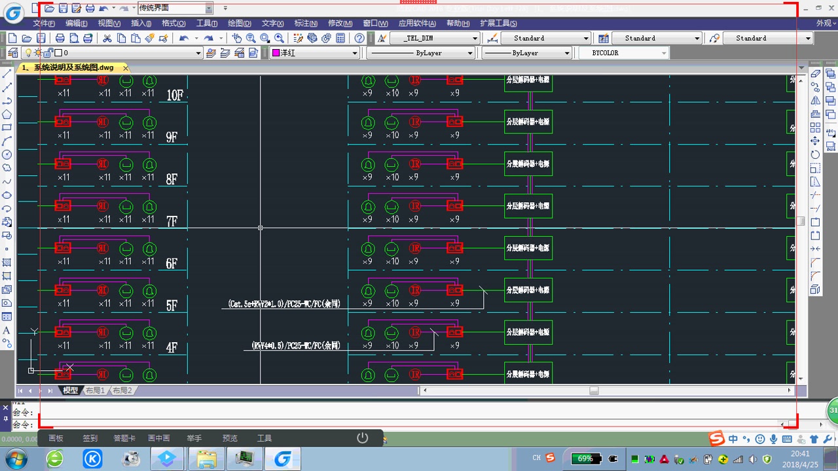
Task: Expand the undo history arrow
Action: click(x=197, y=38)
